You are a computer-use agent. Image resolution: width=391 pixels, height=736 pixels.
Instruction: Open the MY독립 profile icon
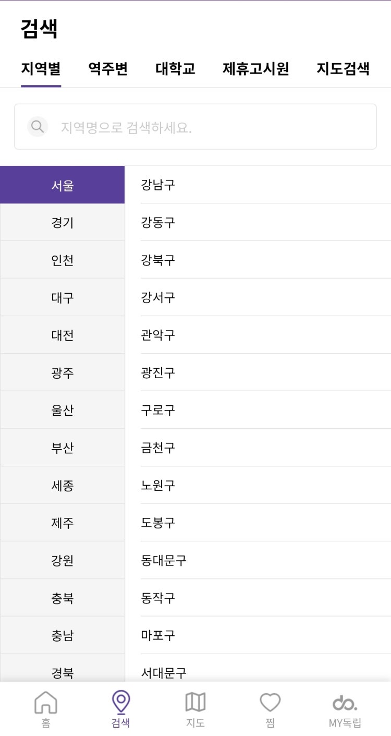[345, 703]
